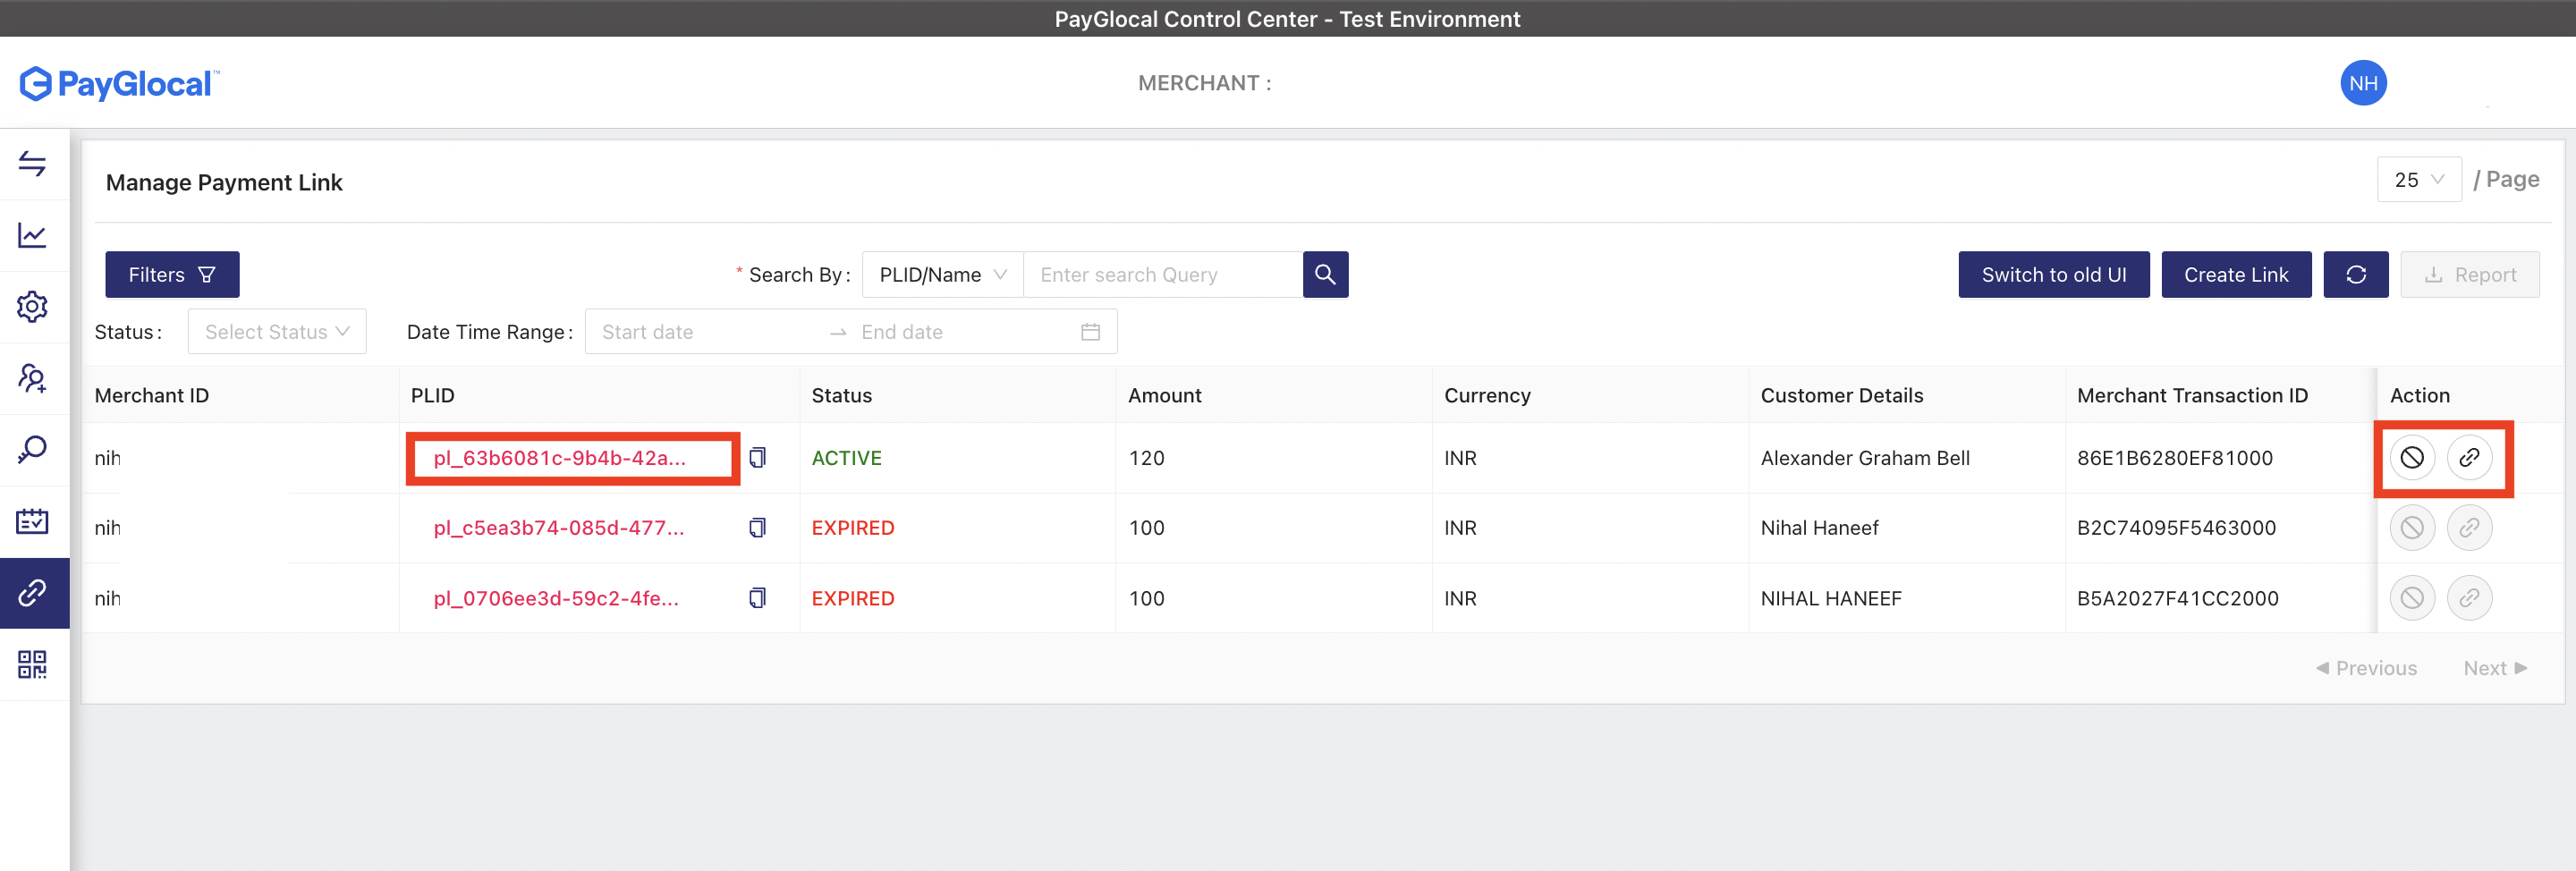Open the analytics line chart sidebar icon

[33, 235]
